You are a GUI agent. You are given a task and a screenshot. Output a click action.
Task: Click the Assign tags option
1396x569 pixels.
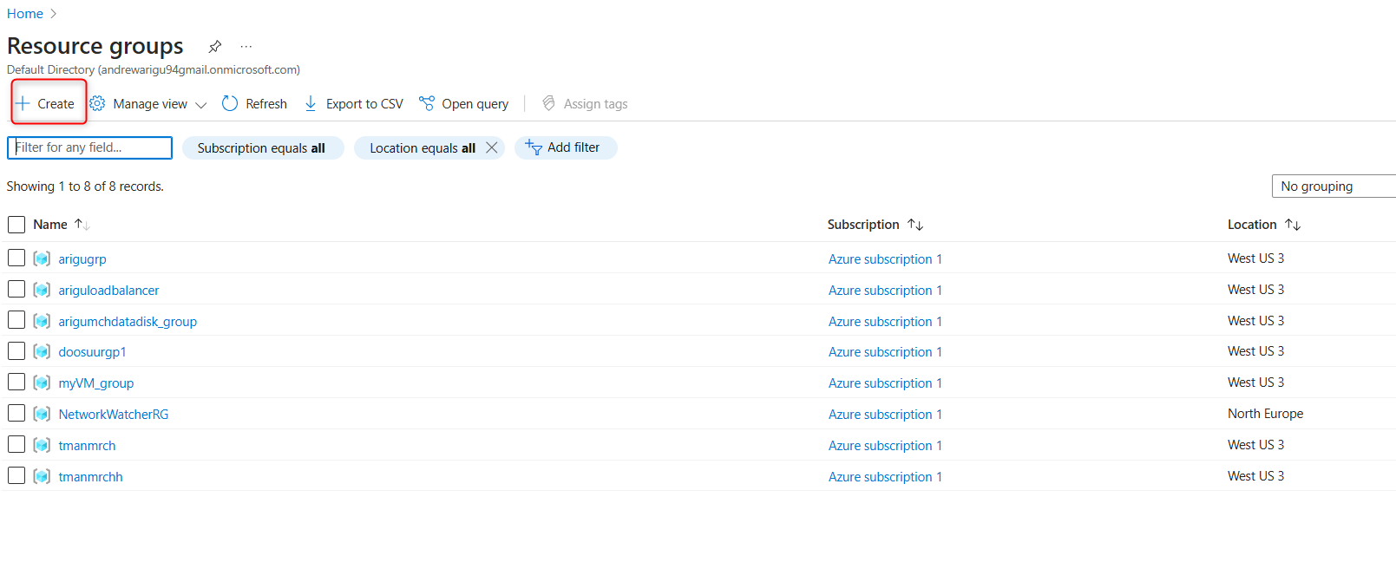tap(585, 104)
